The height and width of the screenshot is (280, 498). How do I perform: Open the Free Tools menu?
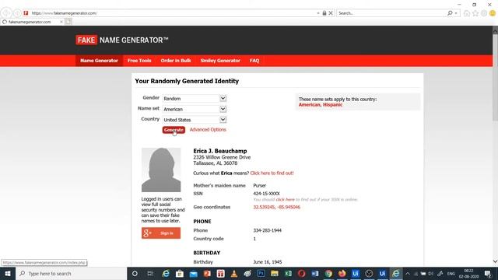(x=139, y=61)
